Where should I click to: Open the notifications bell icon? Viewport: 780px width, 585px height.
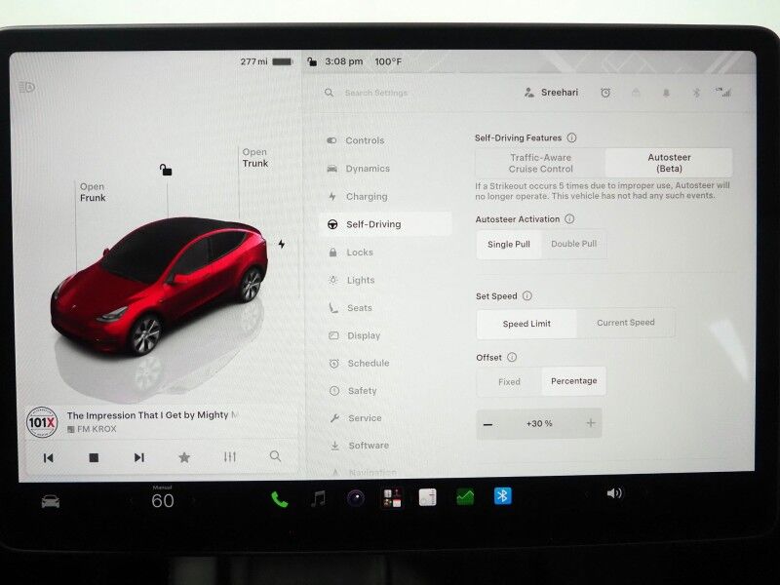click(666, 93)
